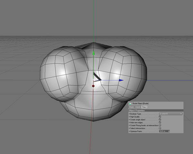
Task: Switch to the Coord tab
Action: pos(138,107)
